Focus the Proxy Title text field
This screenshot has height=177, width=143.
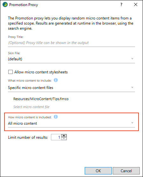pos(71,43)
